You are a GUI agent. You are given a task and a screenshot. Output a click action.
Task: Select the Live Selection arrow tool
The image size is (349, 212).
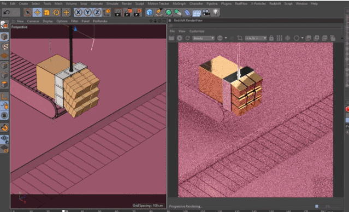tap(28, 12)
